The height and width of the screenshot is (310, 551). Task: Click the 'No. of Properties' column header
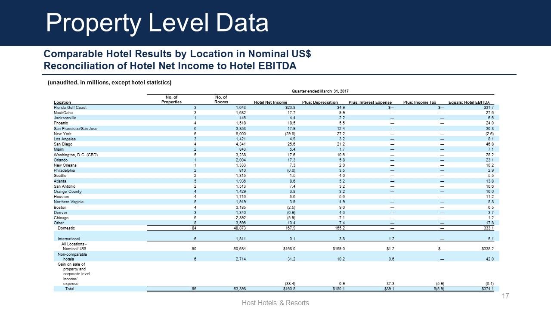pyautogui.click(x=171, y=99)
